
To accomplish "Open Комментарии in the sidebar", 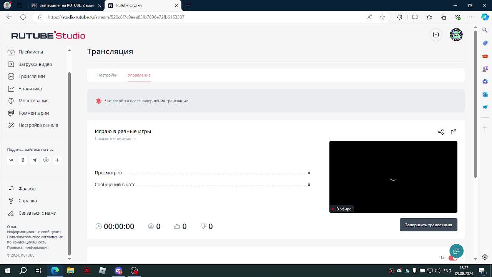I will tap(28, 113).
